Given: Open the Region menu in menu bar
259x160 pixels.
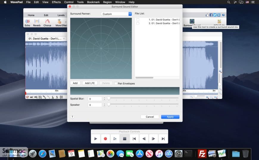Looking at the screenshot, I should pos(107,2).
